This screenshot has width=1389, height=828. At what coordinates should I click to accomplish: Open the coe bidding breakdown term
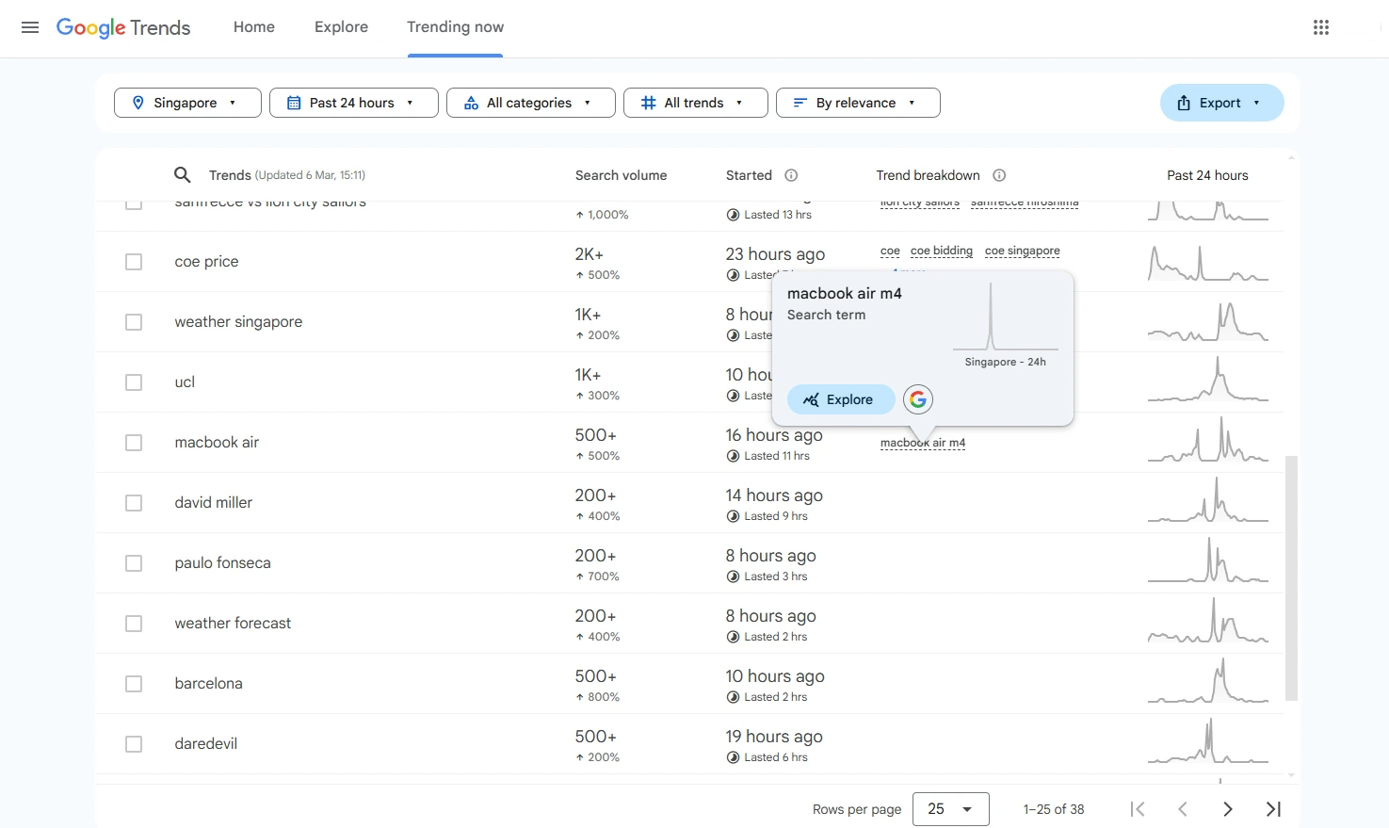pyautogui.click(x=942, y=251)
